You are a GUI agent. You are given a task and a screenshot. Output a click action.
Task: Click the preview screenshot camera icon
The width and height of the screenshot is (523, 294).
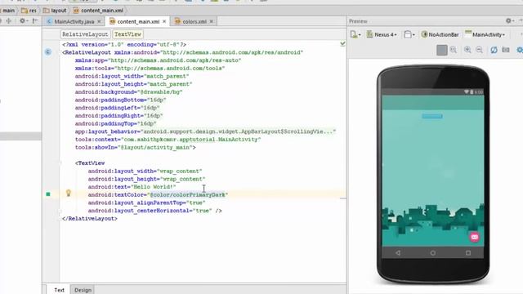pyautogui.click(x=506, y=50)
